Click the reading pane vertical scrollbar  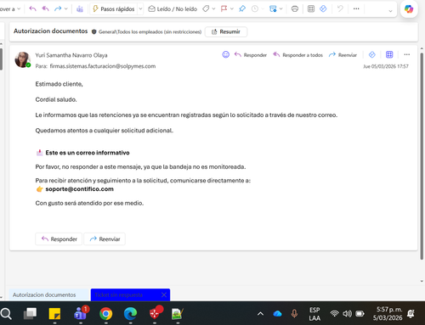point(422,156)
